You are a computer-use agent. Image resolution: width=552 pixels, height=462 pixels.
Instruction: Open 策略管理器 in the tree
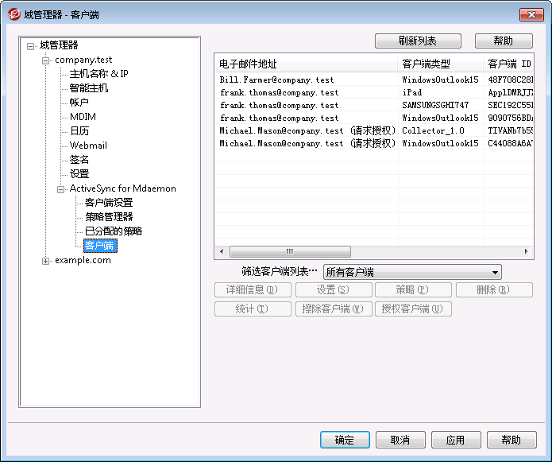coord(109,217)
